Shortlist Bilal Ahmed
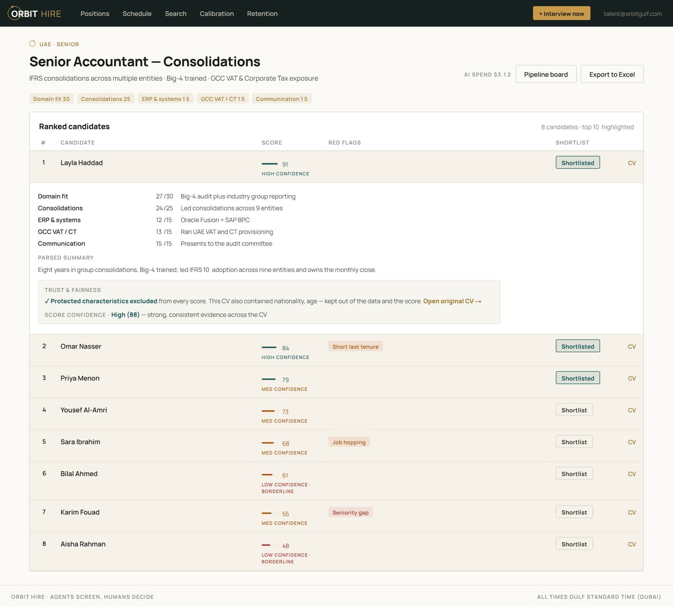Image resolution: width=673 pixels, height=607 pixels. tap(574, 474)
